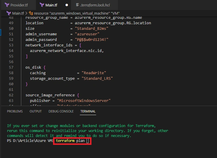This screenshot has width=217, height=158.
Task: Click line number 57 in the gutter
Action: (x=11, y=67)
